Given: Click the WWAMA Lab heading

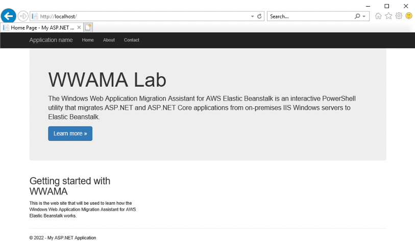Looking at the screenshot, I should [x=107, y=80].
